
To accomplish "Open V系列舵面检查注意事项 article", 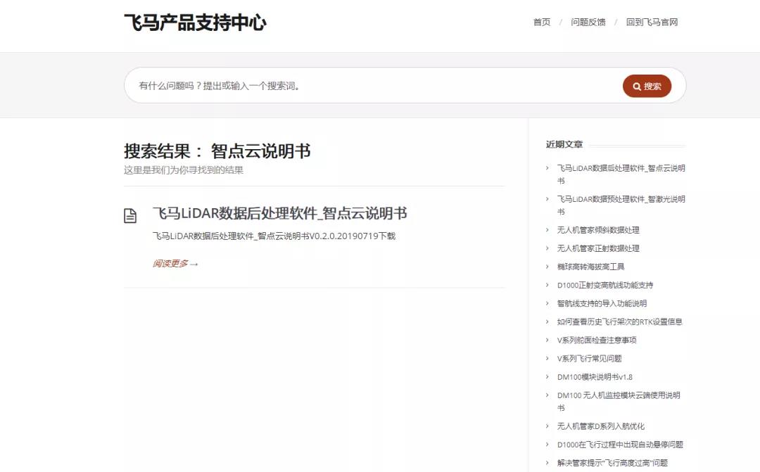I will tap(596, 340).
